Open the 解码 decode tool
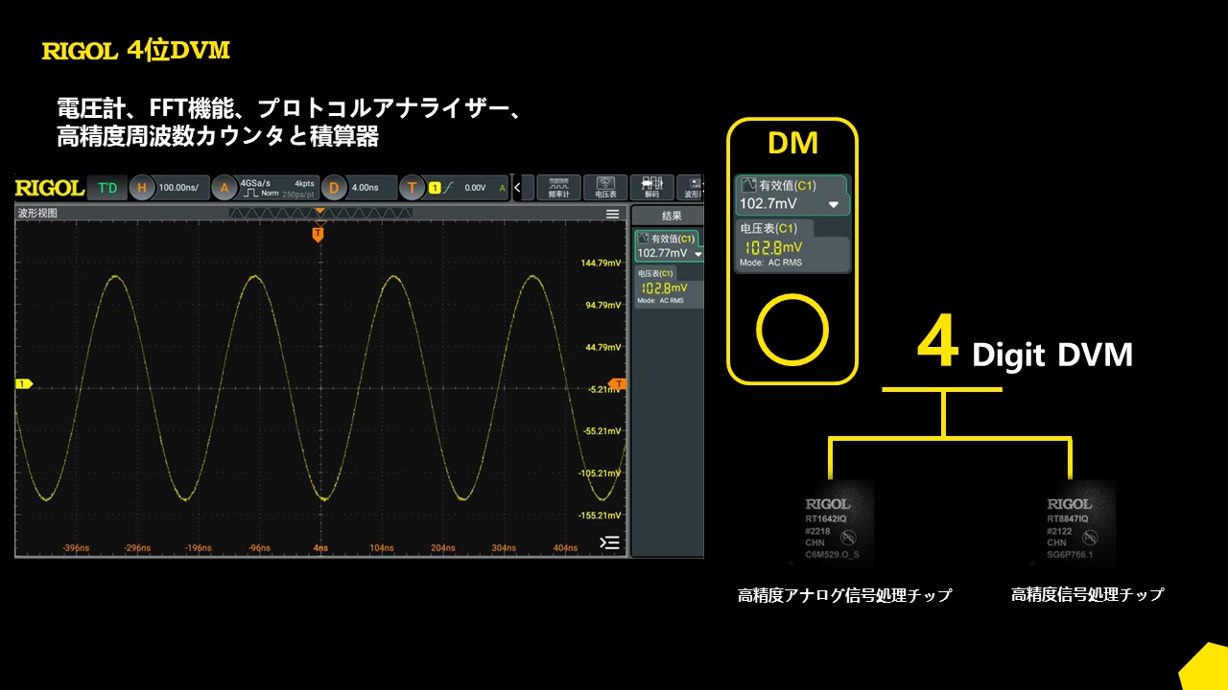The height and width of the screenshot is (690, 1228). point(652,187)
